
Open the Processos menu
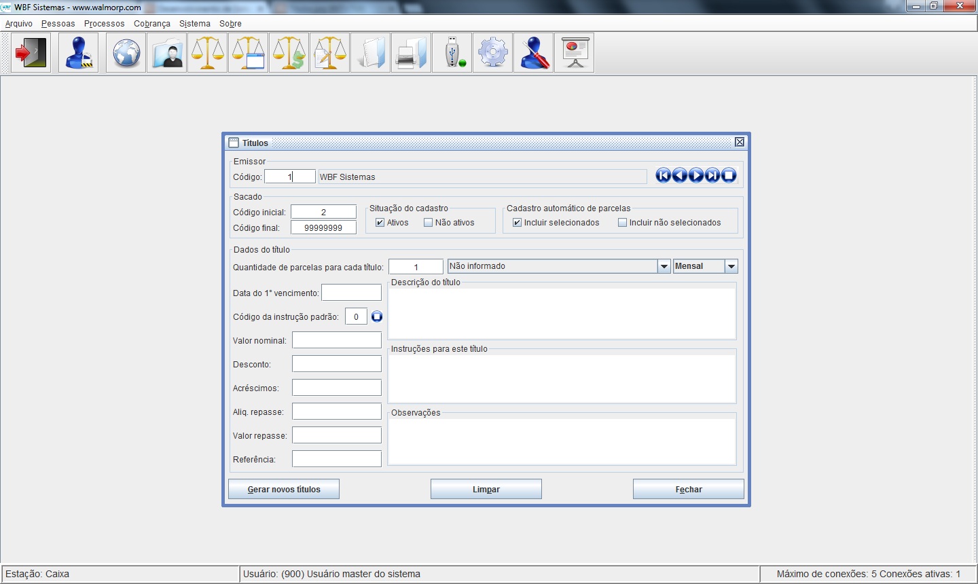105,24
